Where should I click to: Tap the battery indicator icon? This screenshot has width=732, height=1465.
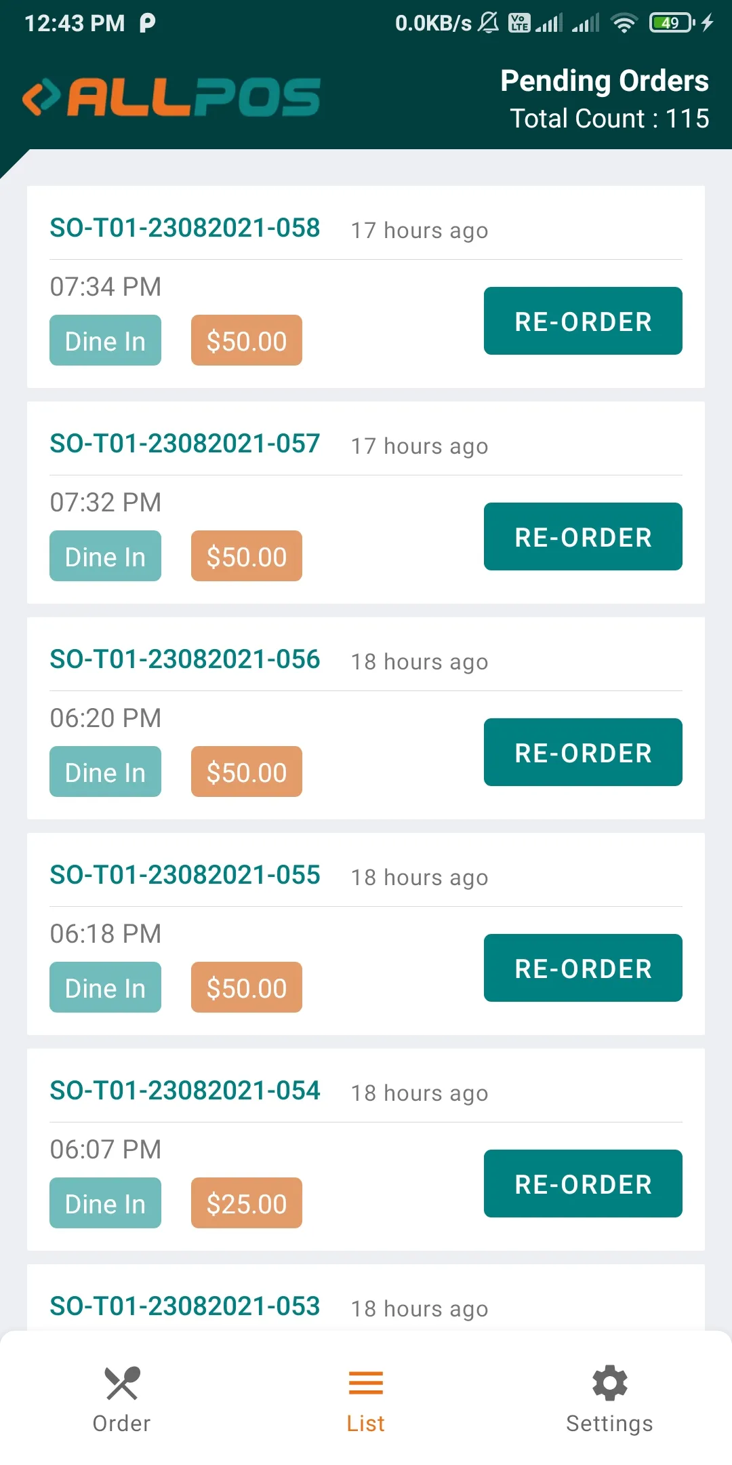[x=671, y=24]
